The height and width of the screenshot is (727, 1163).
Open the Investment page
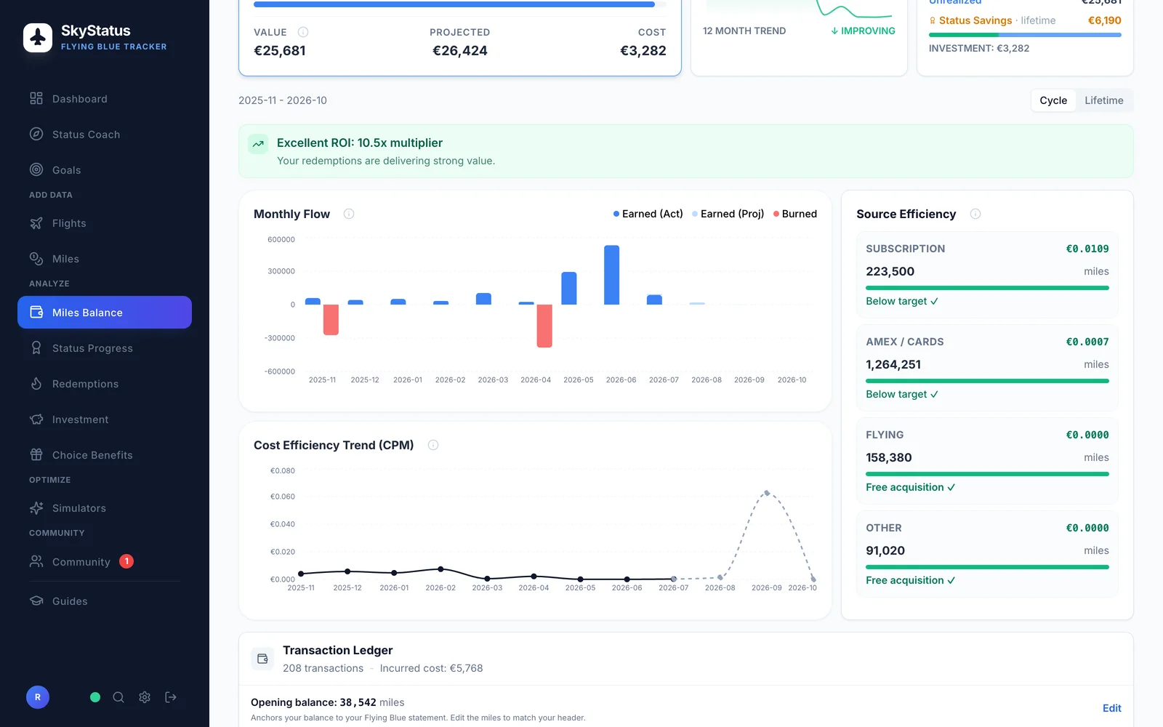coord(105,419)
